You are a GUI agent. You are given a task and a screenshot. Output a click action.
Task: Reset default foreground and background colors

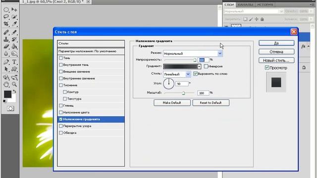pos(4,101)
